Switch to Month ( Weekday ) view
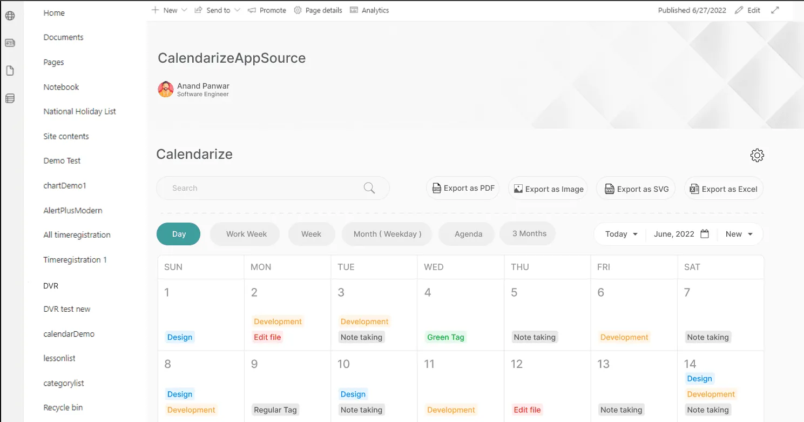Viewport: 804px width, 422px height. tap(387, 234)
